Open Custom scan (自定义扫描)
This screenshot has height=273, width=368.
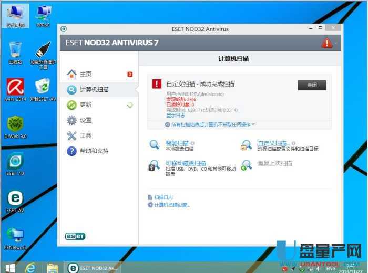(x=273, y=143)
